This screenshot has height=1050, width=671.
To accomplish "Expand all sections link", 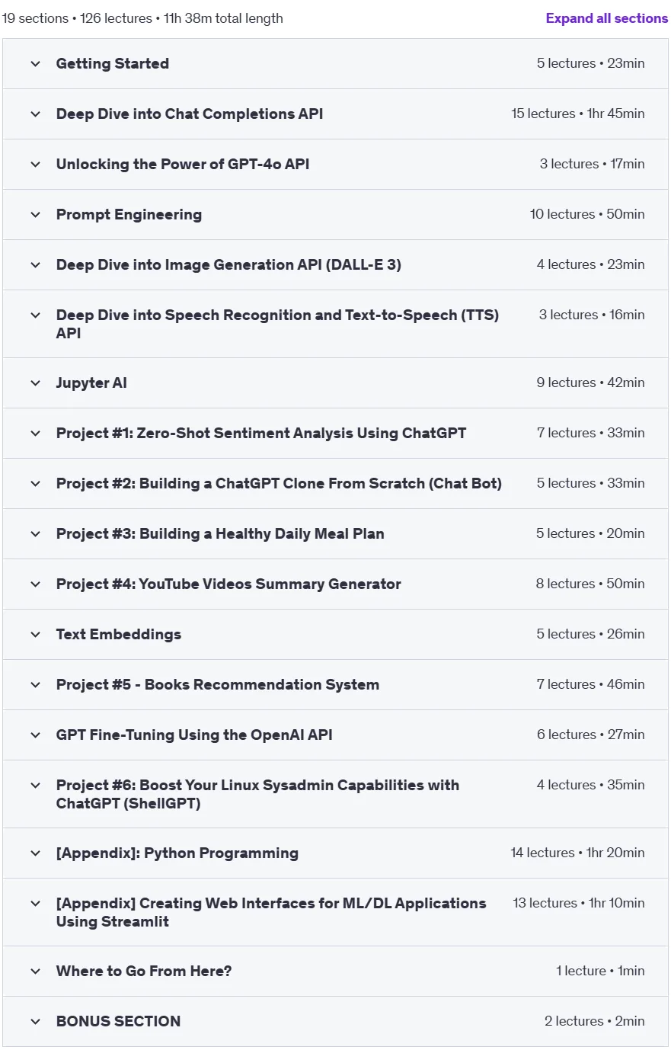I will (x=606, y=18).
